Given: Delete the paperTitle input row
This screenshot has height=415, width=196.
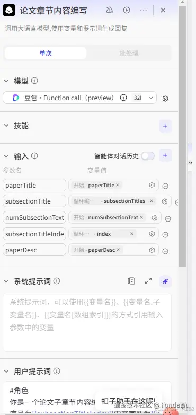Looking at the screenshot, I should 165,186.
